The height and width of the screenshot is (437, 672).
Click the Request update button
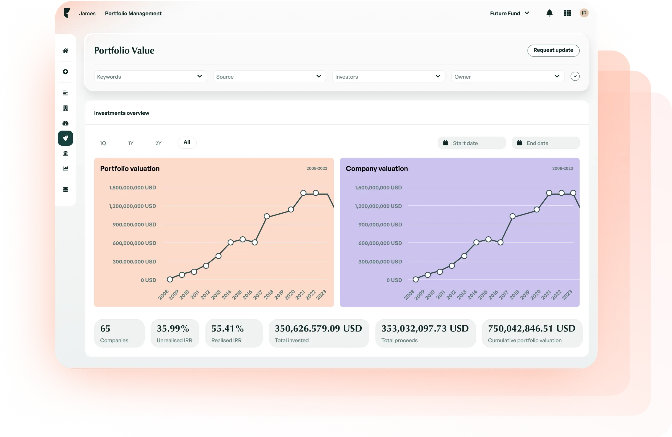553,50
